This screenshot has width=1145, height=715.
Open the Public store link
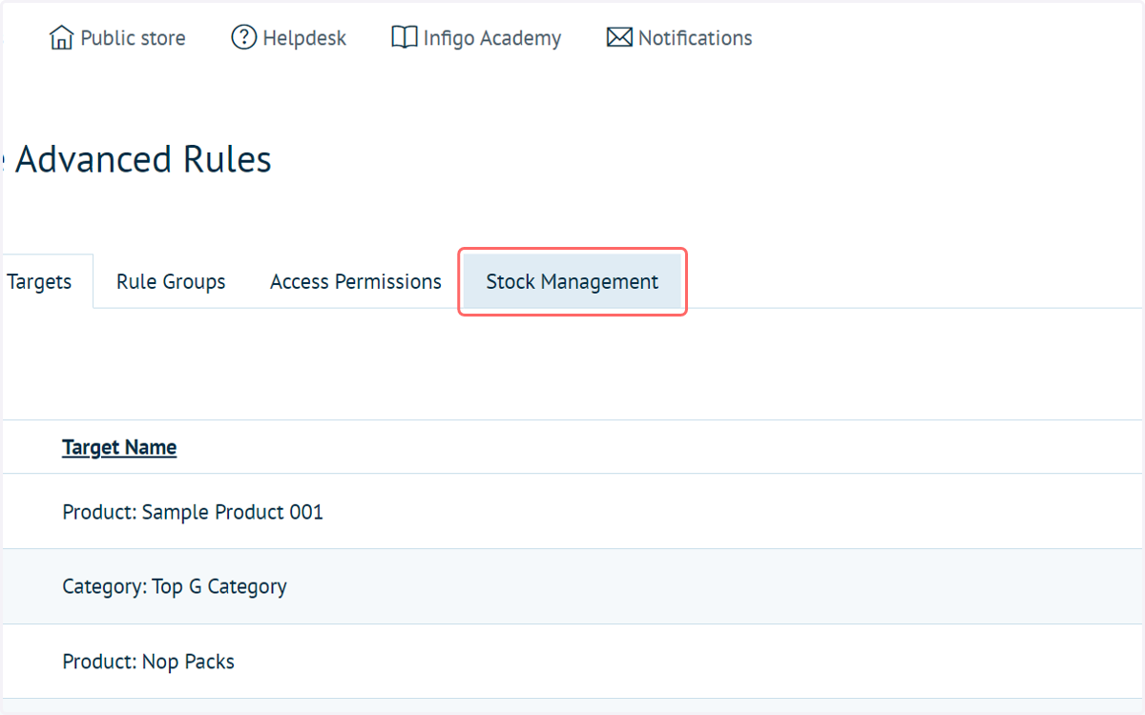117,38
